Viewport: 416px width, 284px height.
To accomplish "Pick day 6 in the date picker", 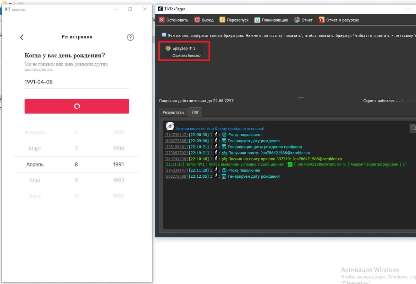I will [x=76, y=133].
